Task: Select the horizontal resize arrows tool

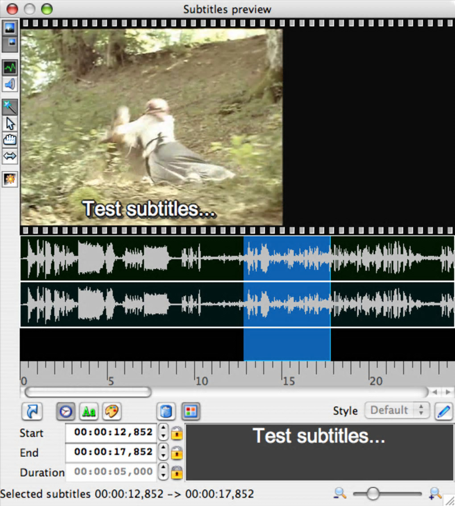Action: 10,156
